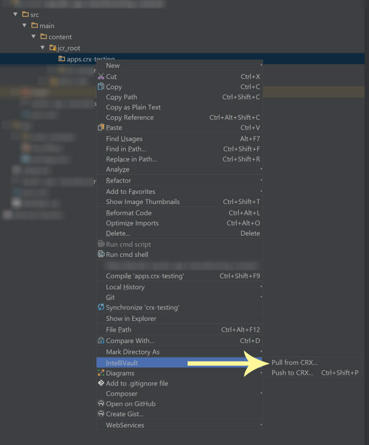
Task: Click the main folder icon
Action: pos(35,26)
